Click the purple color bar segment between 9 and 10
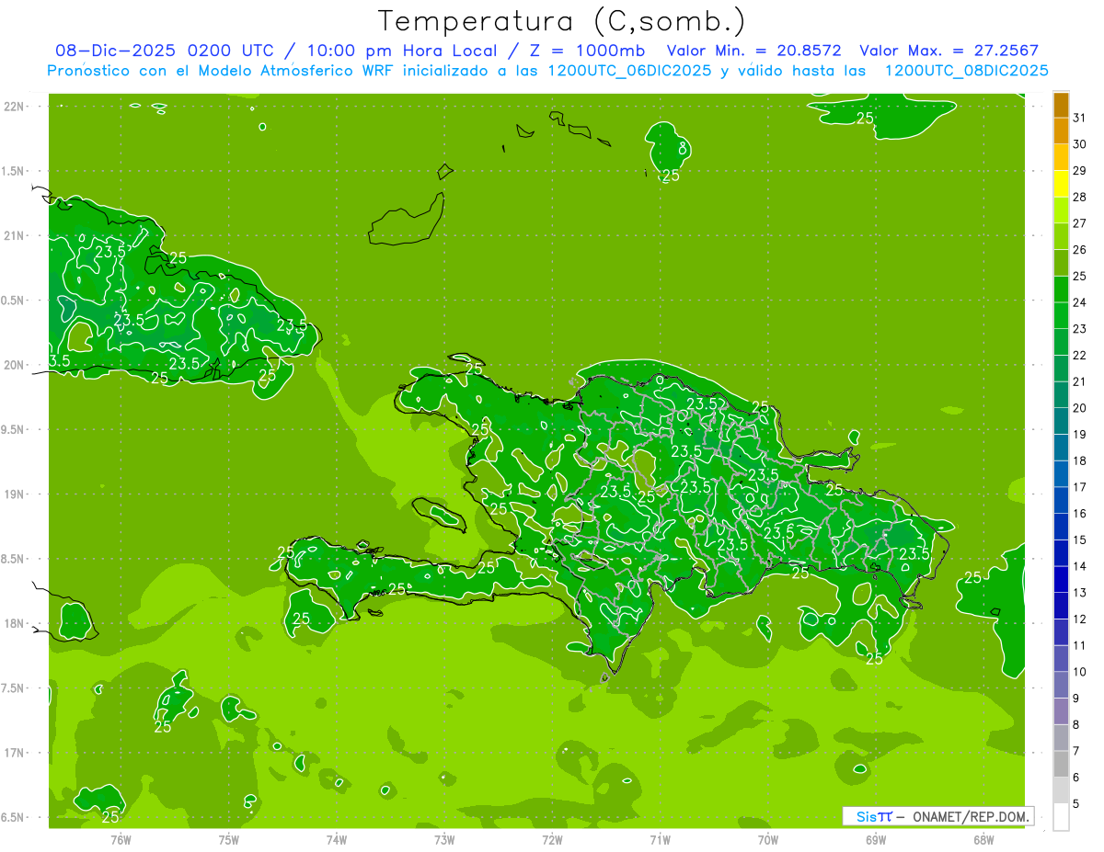 point(1061,686)
